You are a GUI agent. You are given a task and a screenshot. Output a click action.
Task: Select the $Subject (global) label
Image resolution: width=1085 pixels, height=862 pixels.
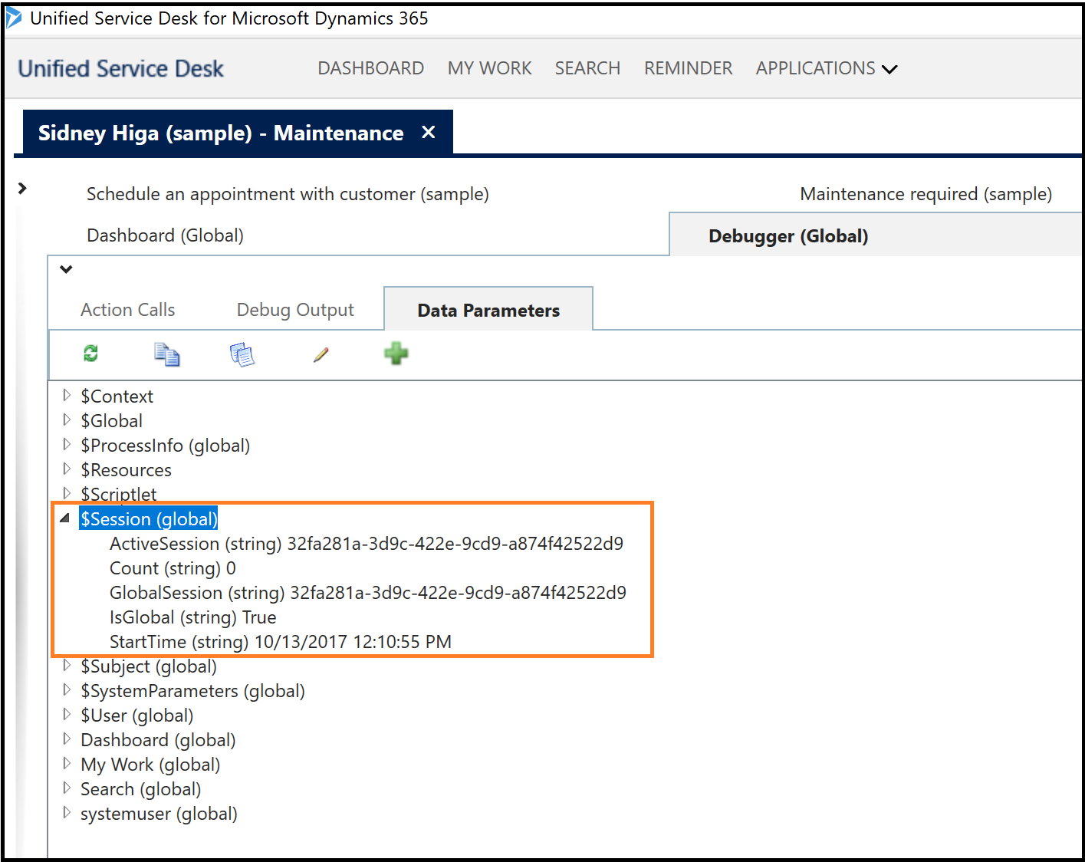149,666
